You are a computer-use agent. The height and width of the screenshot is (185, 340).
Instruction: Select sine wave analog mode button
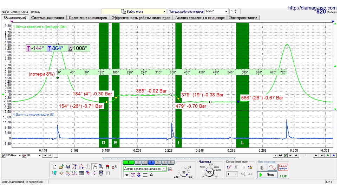coord(273,167)
